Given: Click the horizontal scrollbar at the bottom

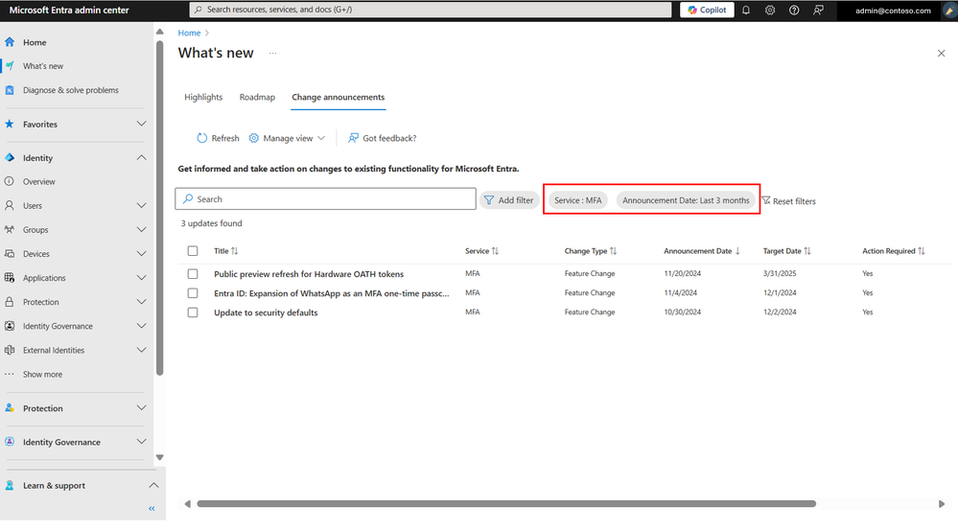Looking at the screenshot, I should (x=506, y=504).
